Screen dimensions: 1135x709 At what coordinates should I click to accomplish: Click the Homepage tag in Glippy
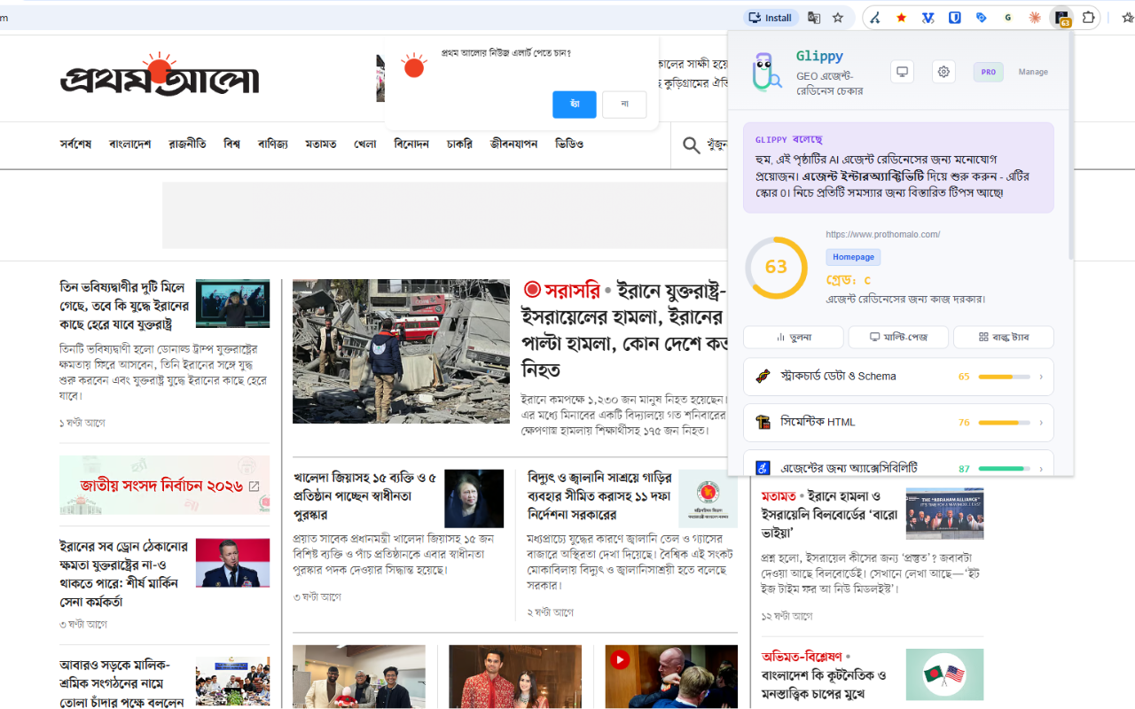pos(853,257)
